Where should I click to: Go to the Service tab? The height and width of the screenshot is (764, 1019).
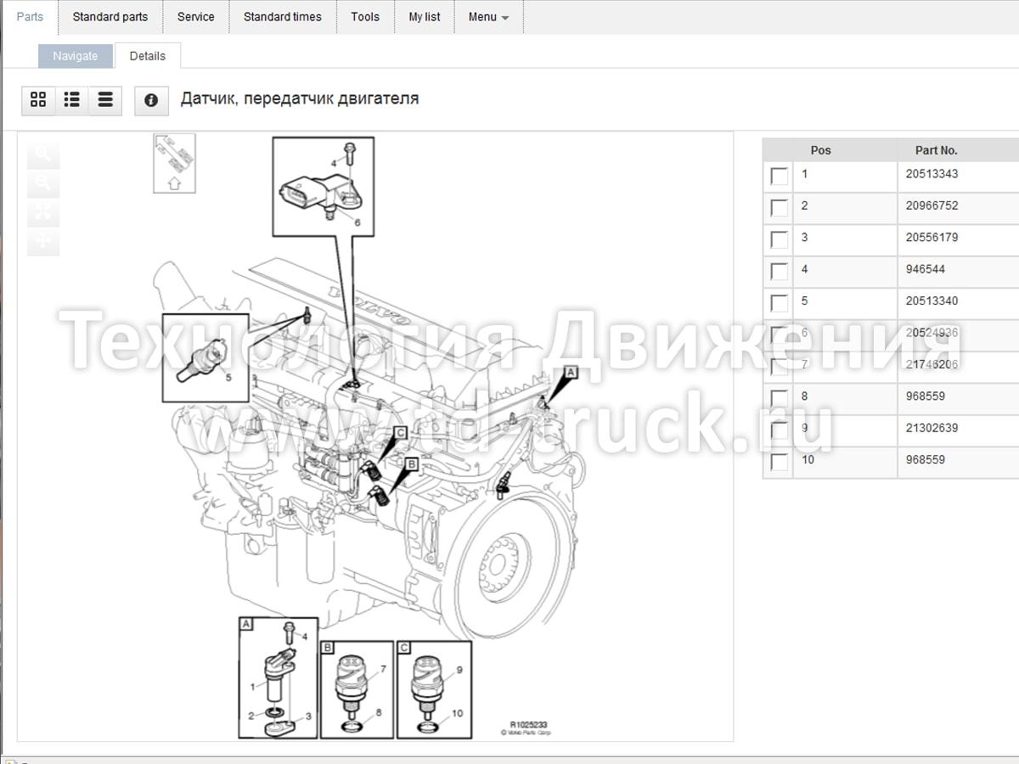[195, 17]
